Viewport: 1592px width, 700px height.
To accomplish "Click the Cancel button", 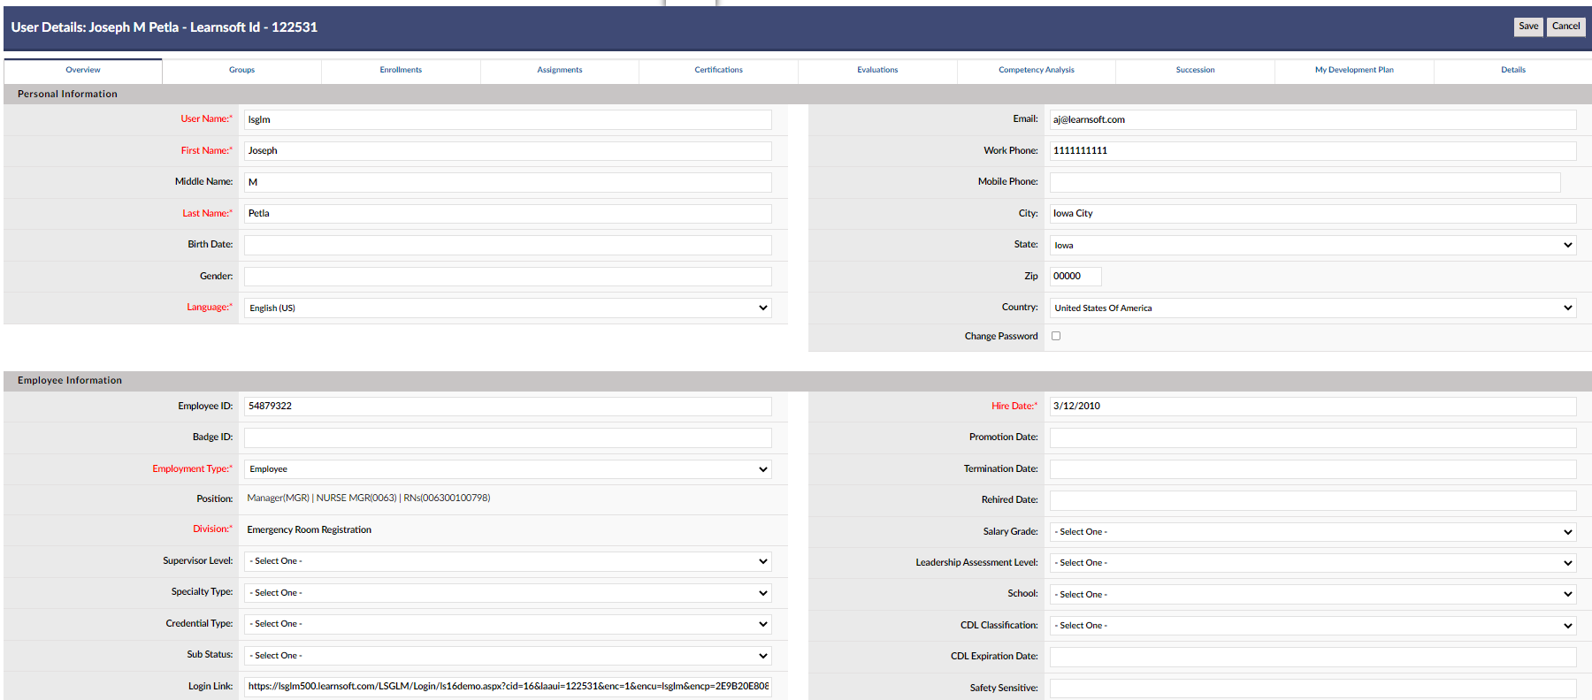I will click(x=1565, y=27).
